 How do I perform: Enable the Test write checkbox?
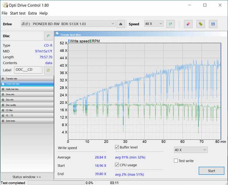[x=176, y=161]
